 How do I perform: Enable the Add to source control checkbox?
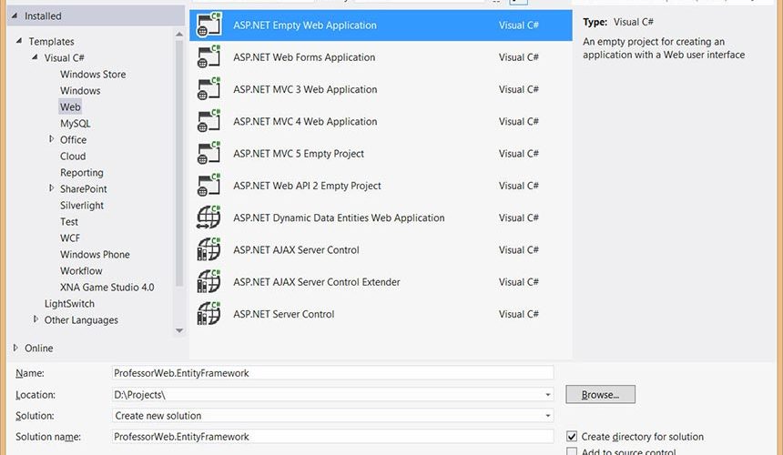point(572,452)
